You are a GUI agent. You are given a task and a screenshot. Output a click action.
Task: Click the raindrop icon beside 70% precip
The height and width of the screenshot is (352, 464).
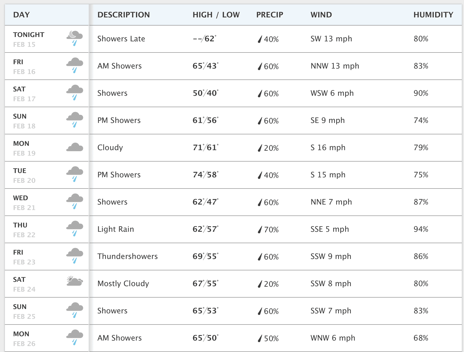(260, 230)
